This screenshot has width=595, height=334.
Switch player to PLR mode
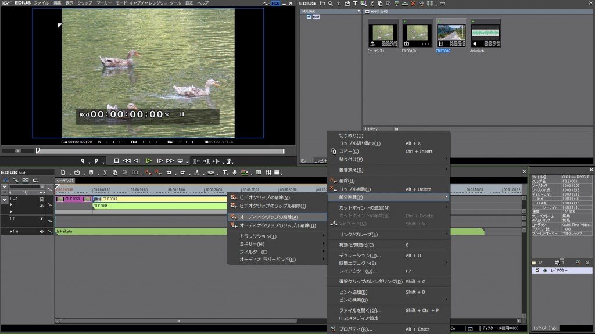point(266,3)
